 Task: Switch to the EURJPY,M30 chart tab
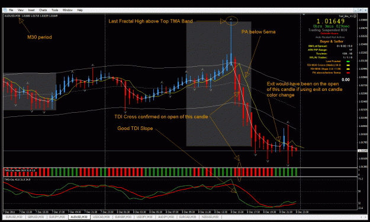57,217
